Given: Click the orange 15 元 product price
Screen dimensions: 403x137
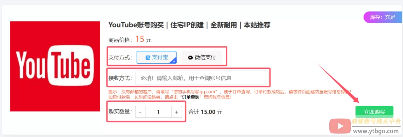Looking at the screenshot, I should [x=144, y=39].
